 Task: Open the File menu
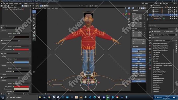(x=4, y=3)
